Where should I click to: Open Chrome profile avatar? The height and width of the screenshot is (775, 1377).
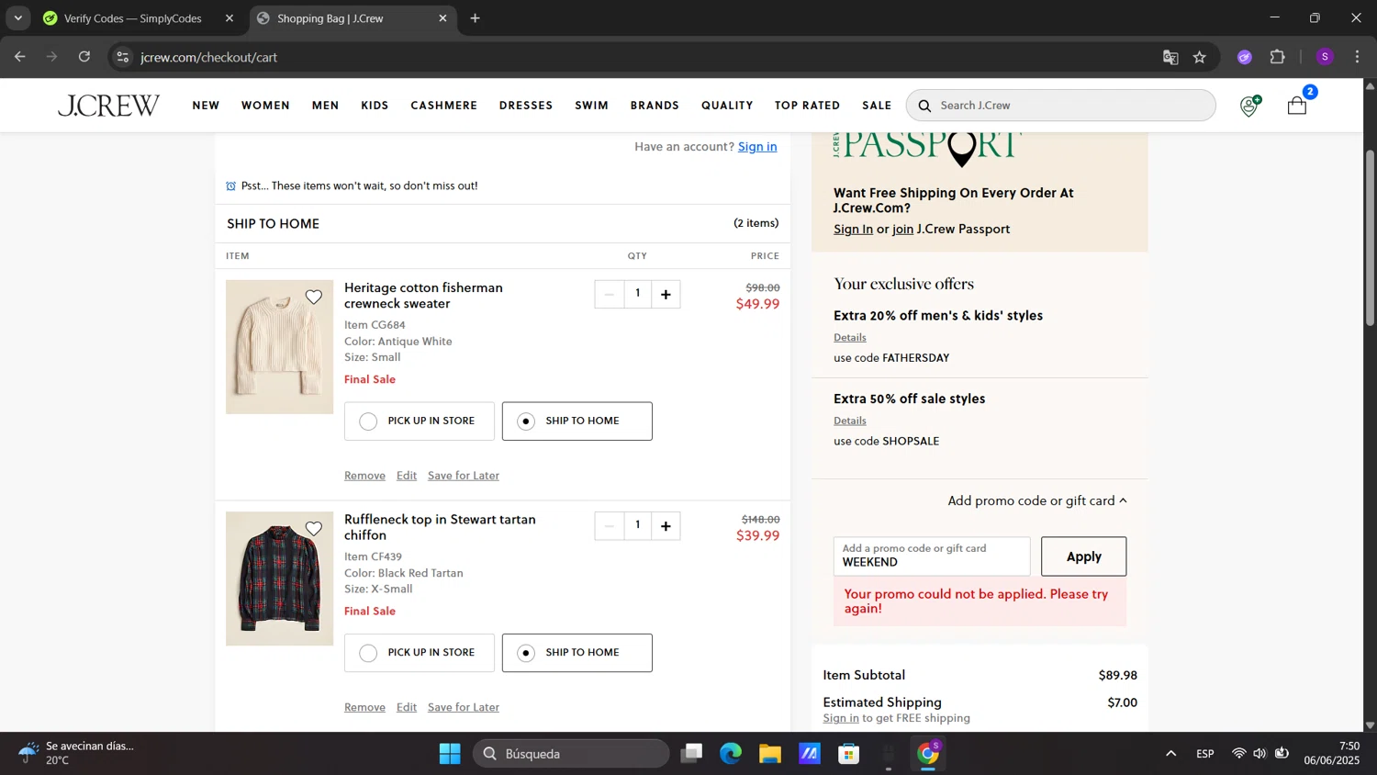tap(1325, 57)
